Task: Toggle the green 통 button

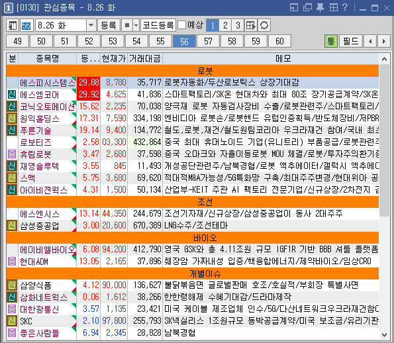Action: [331, 41]
